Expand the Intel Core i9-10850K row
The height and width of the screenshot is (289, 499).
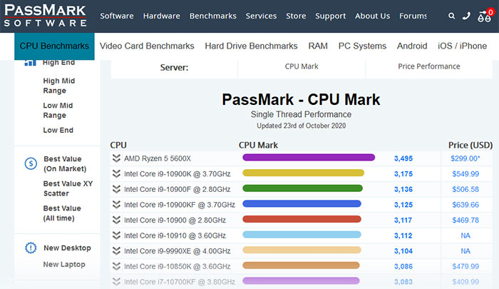[x=116, y=266]
